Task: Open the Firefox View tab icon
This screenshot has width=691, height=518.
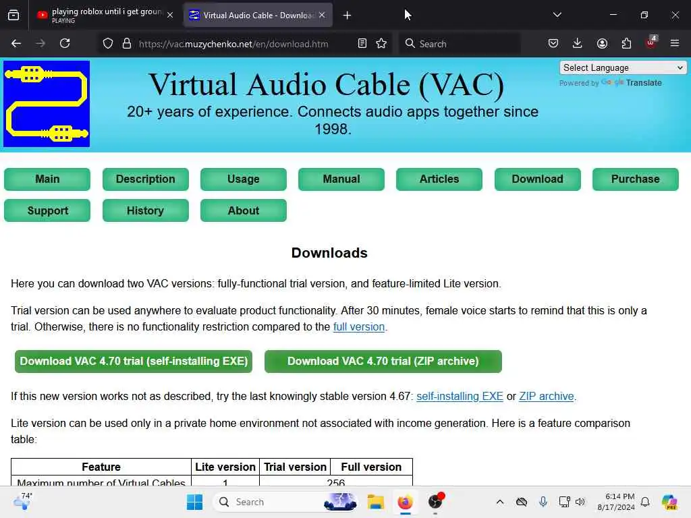Action: pos(13,16)
